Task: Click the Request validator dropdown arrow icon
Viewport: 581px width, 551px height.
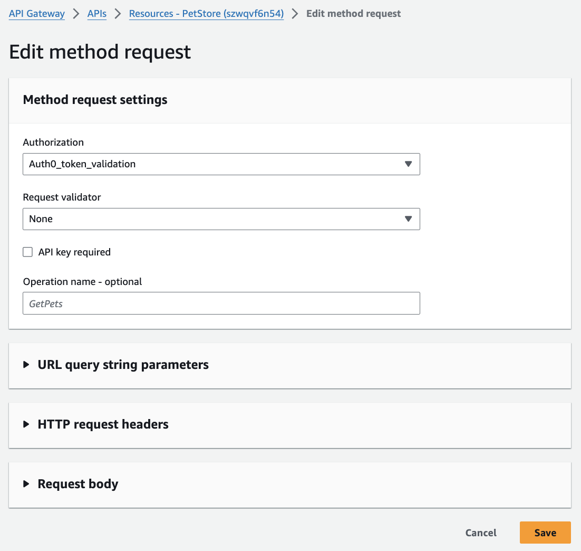Action: pos(408,219)
